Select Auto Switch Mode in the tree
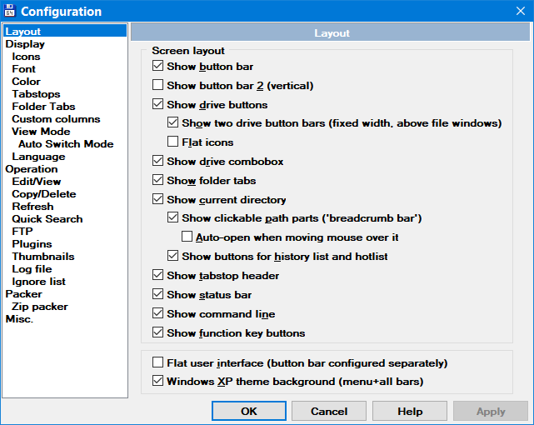The image size is (534, 425). pyautogui.click(x=66, y=144)
